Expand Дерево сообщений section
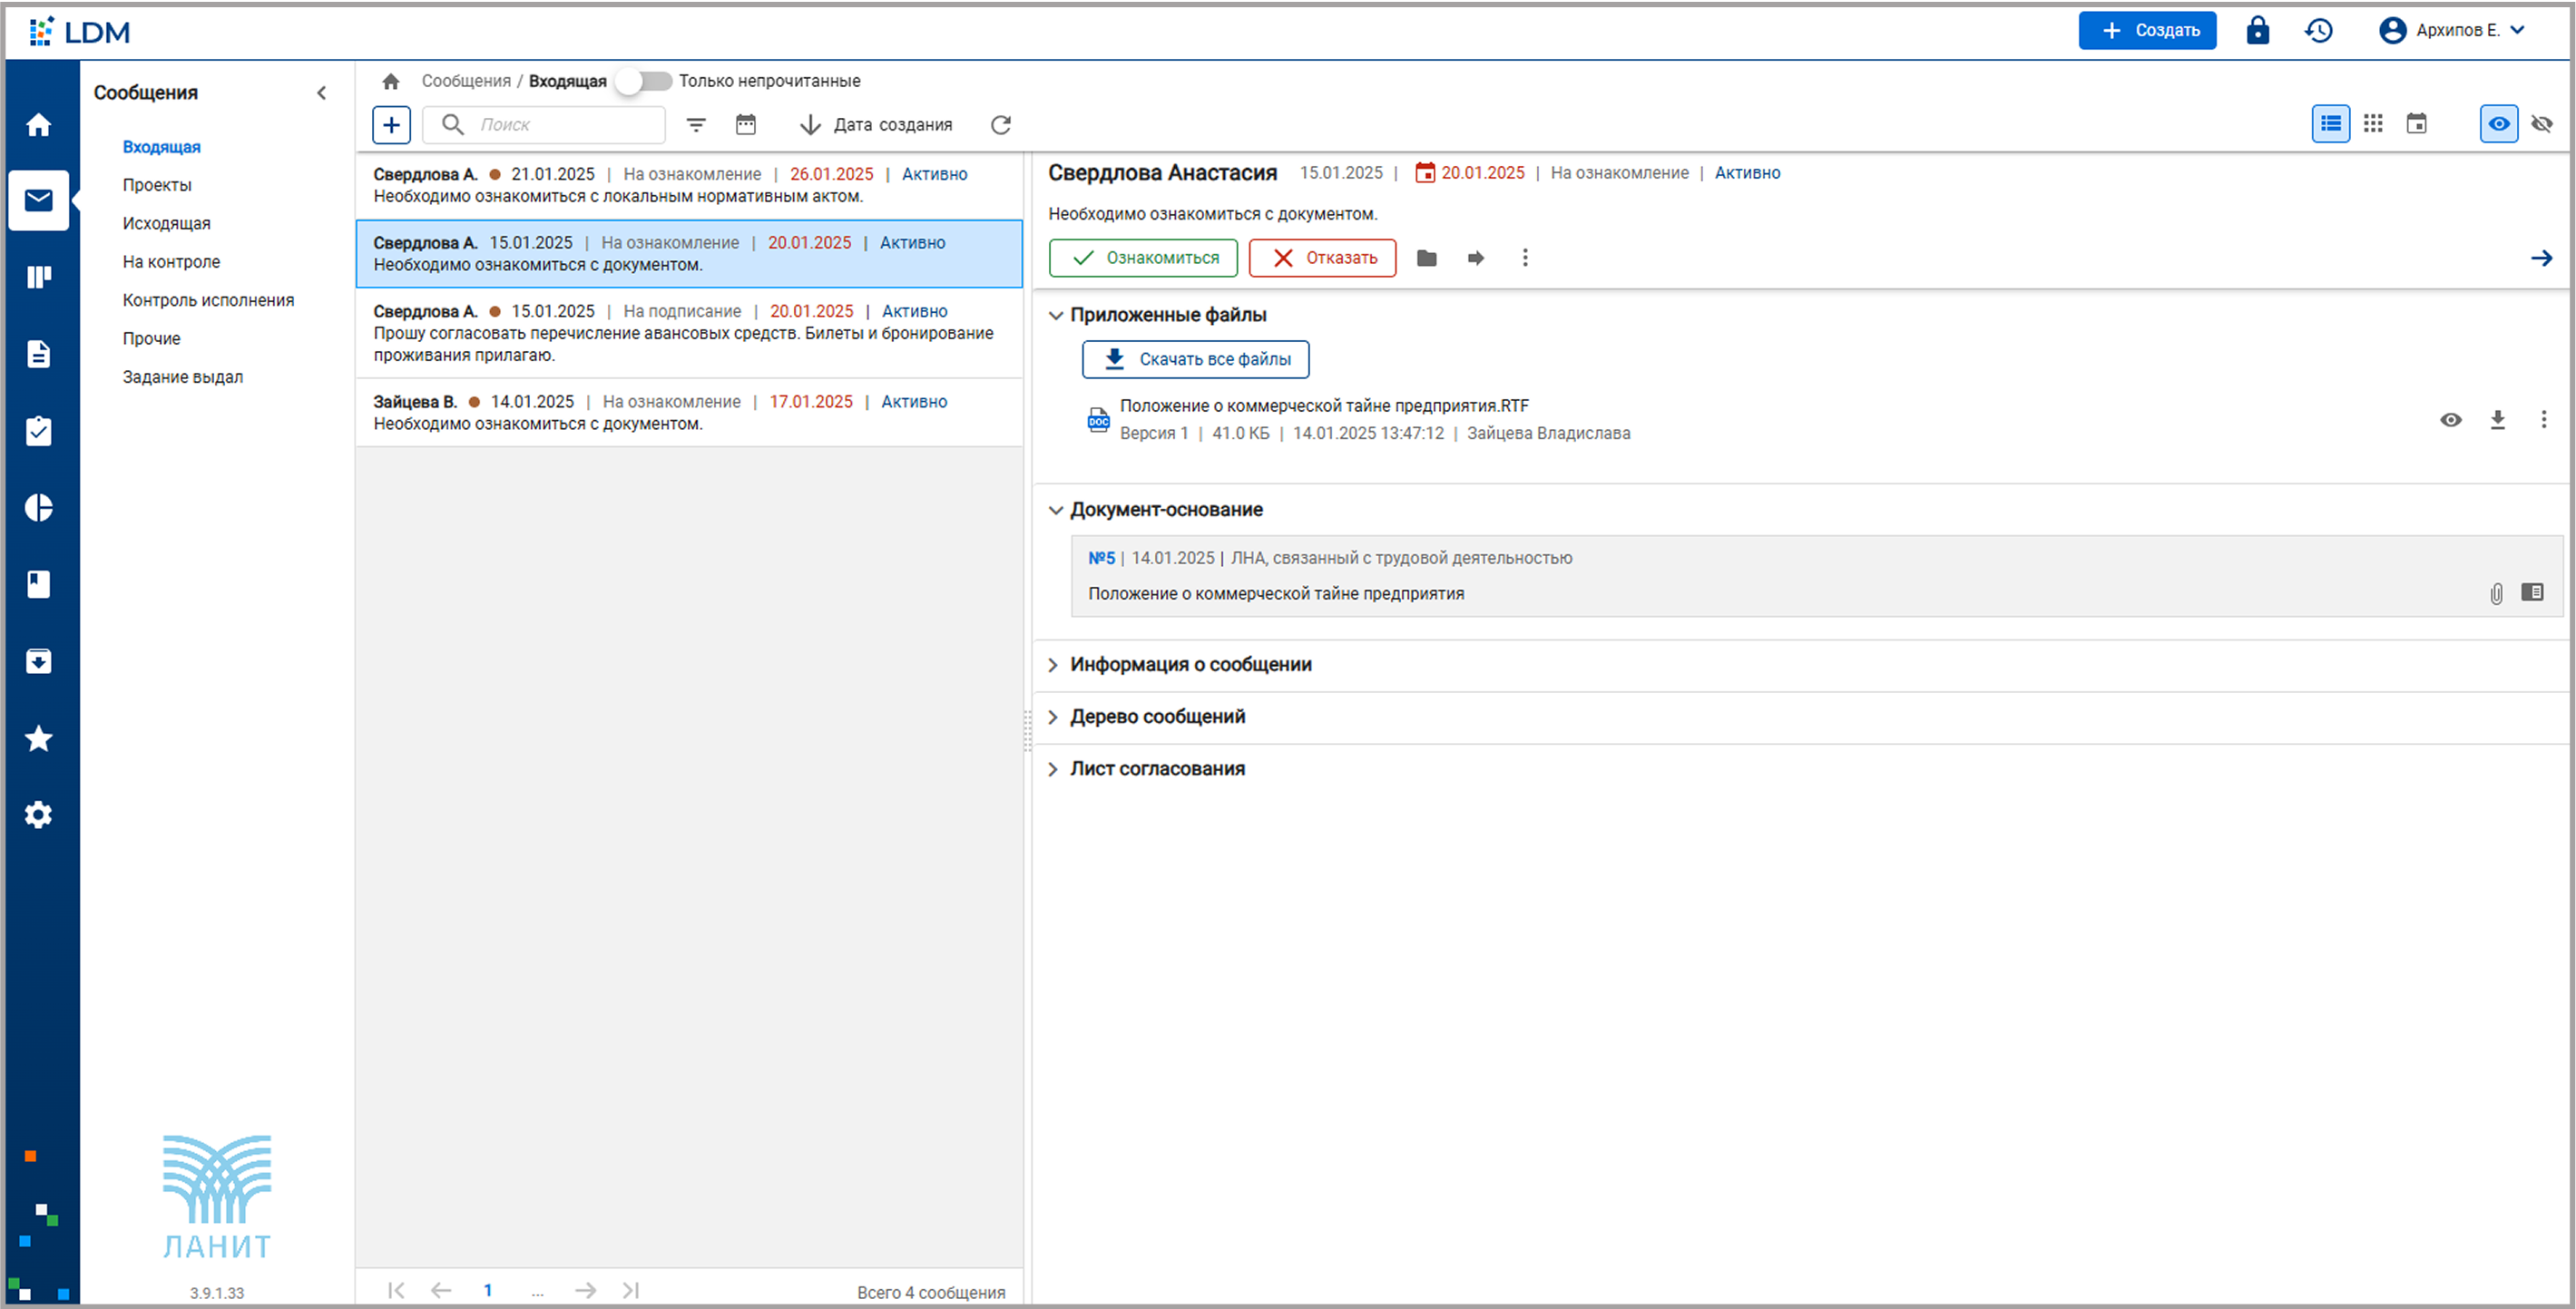2576x1309 pixels. tap(1053, 717)
